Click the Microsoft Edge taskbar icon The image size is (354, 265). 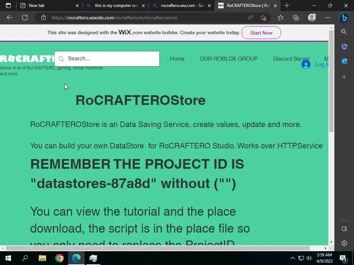(x=76, y=258)
